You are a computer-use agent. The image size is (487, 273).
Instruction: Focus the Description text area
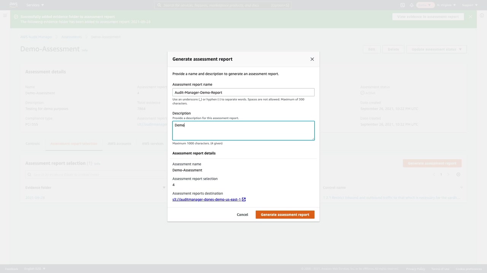point(243,131)
